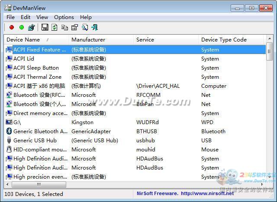
Task: Click the ACPI Thermal Zone device icon
Action: coord(9,77)
